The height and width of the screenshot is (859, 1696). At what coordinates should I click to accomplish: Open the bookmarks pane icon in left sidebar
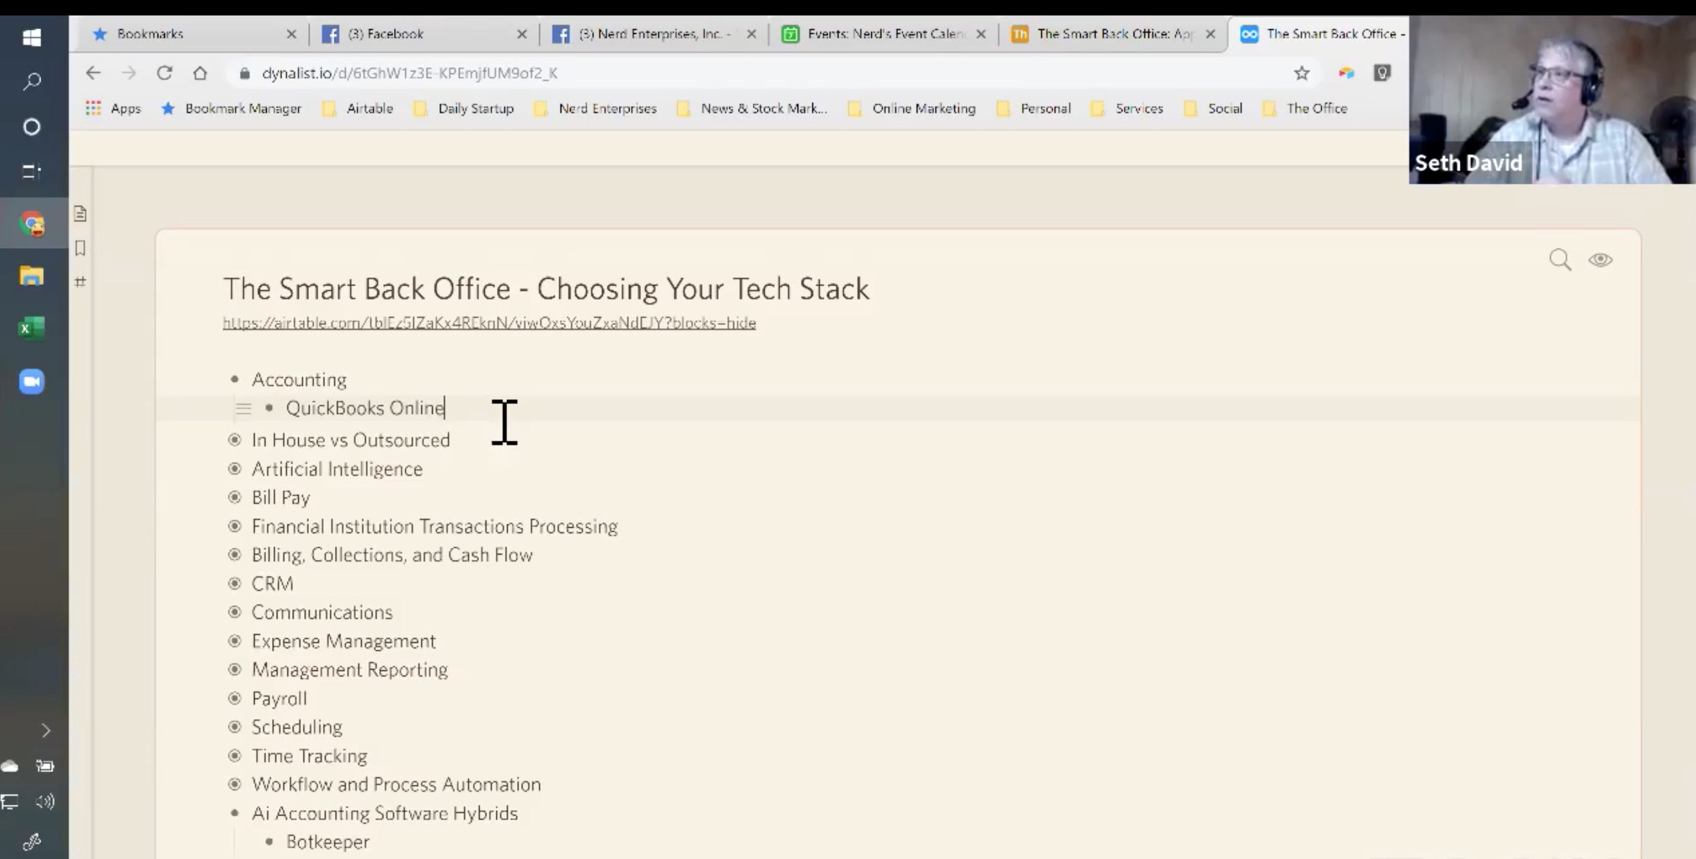80,247
